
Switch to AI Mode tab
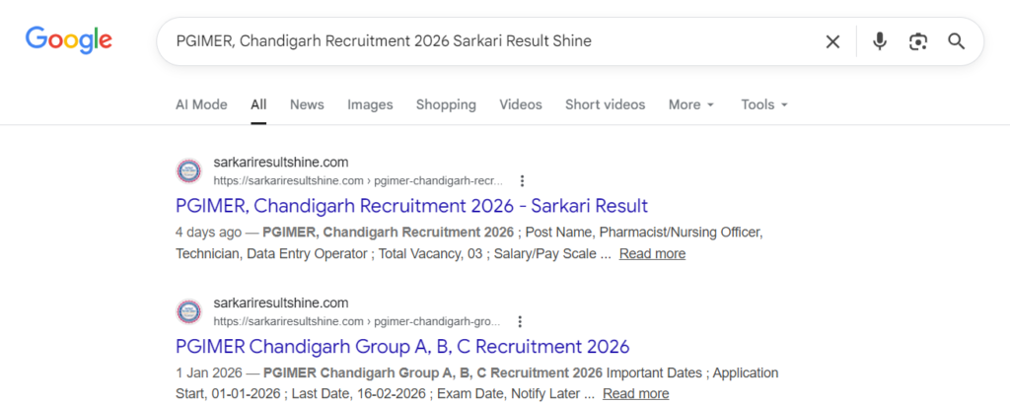(x=201, y=104)
